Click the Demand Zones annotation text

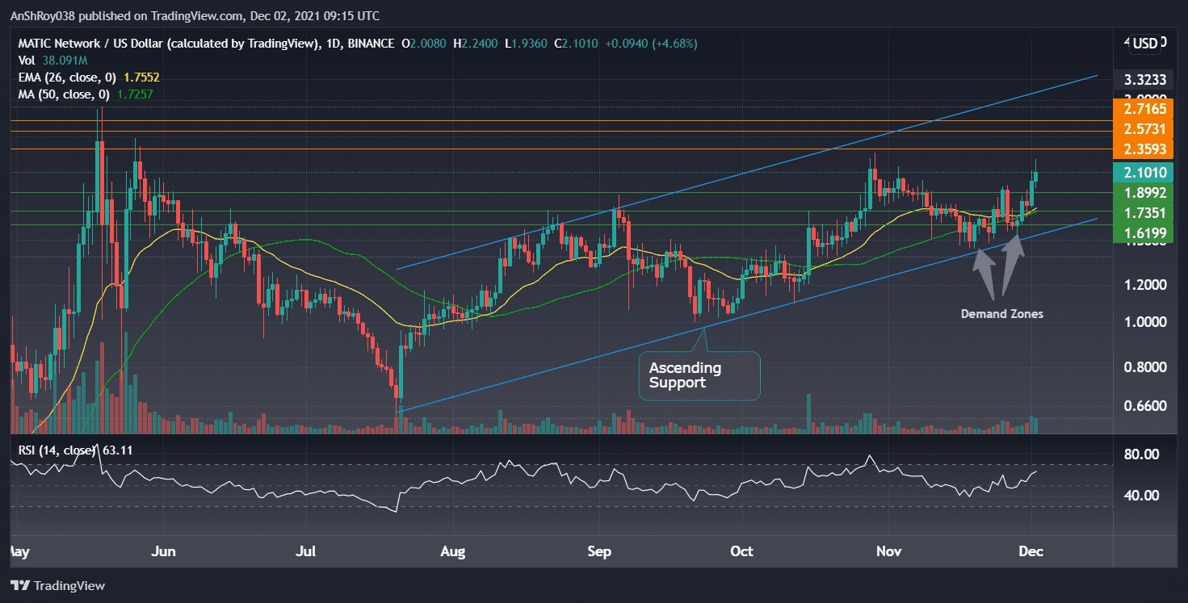click(1001, 314)
